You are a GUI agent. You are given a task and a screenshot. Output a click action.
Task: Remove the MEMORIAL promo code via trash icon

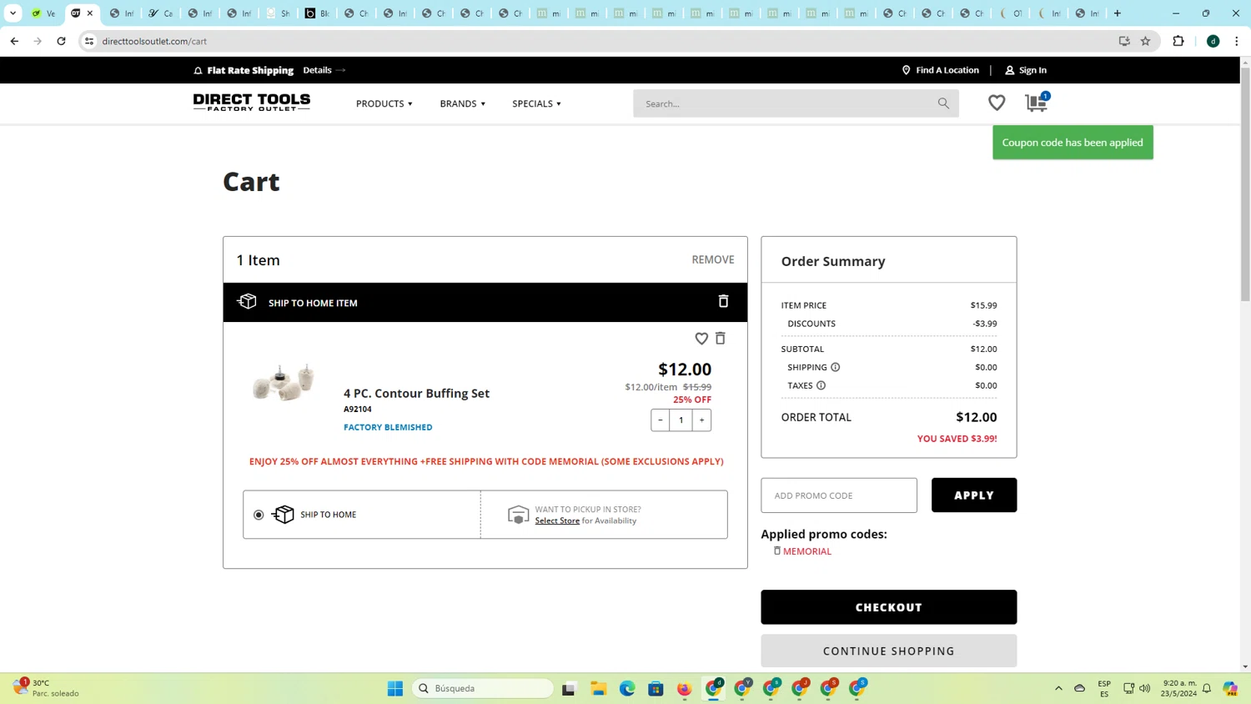tap(776, 551)
